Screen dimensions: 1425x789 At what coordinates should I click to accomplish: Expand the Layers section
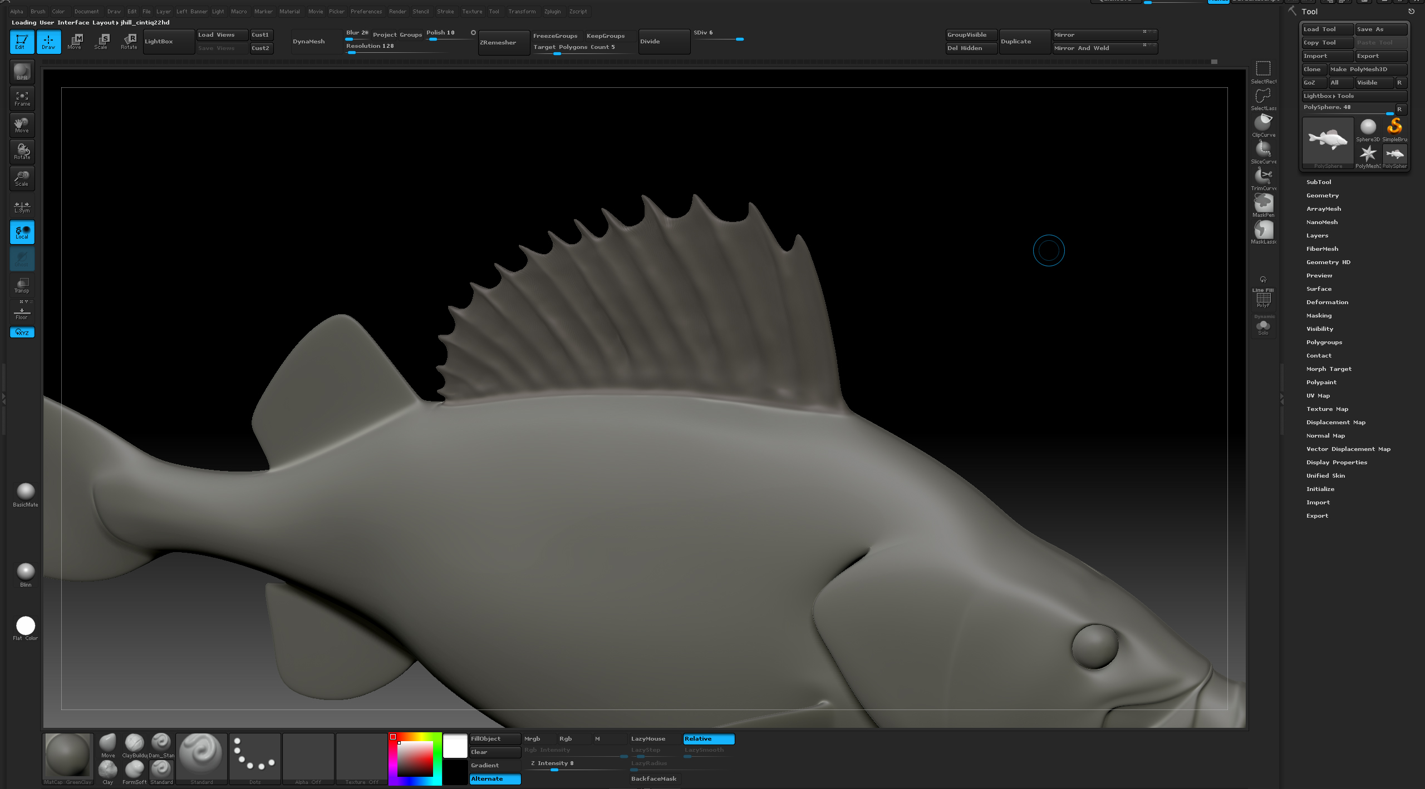tap(1317, 235)
